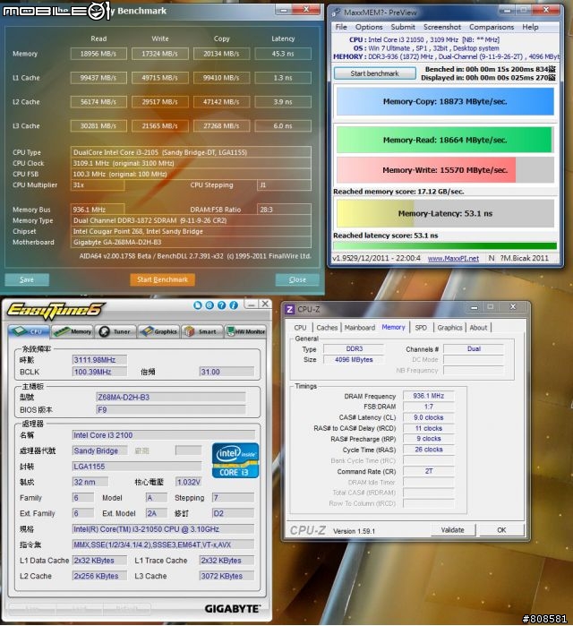Click the OK button in CPU-Z
This screenshot has height=626, width=573.
click(x=501, y=530)
